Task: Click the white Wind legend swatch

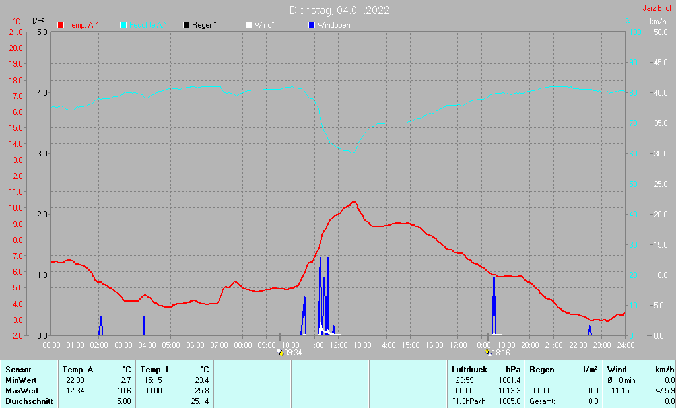Action: [249, 26]
